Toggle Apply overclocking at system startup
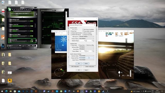The height and width of the screenshot is (93, 165). 9,48
